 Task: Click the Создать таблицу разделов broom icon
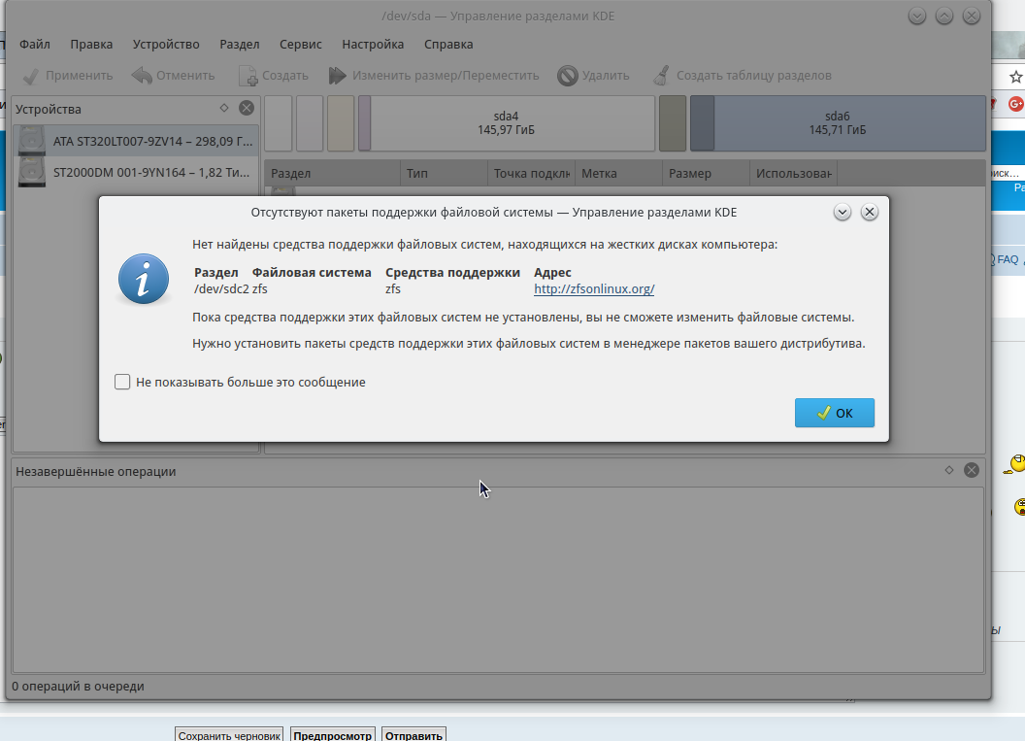pos(662,76)
